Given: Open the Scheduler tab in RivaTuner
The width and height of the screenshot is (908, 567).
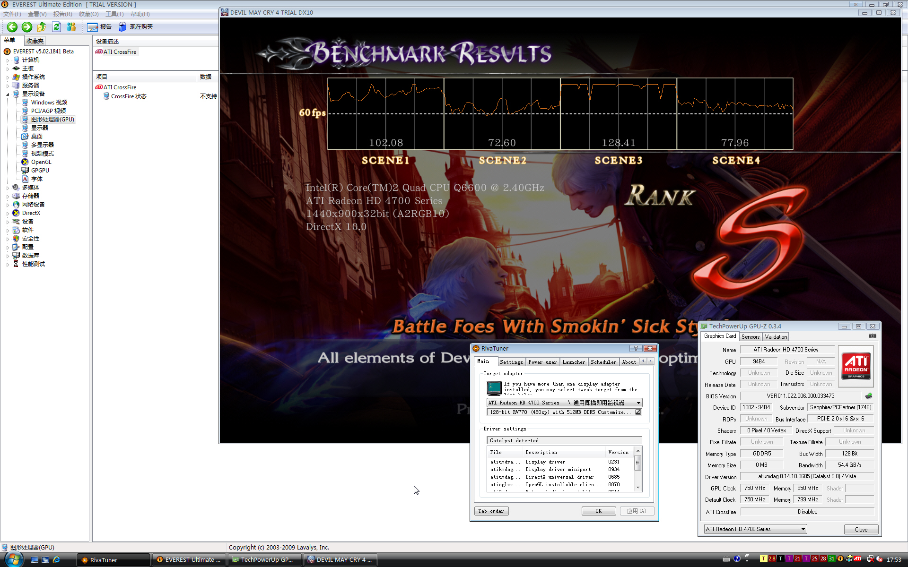Looking at the screenshot, I should (603, 362).
